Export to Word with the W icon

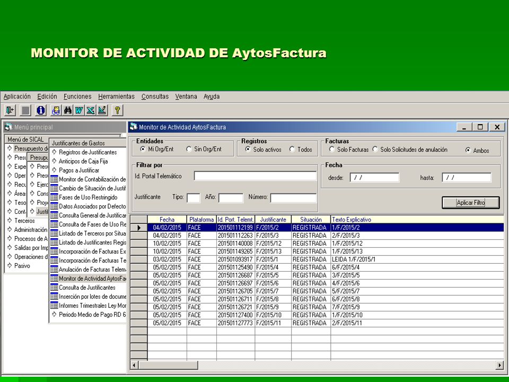point(79,110)
